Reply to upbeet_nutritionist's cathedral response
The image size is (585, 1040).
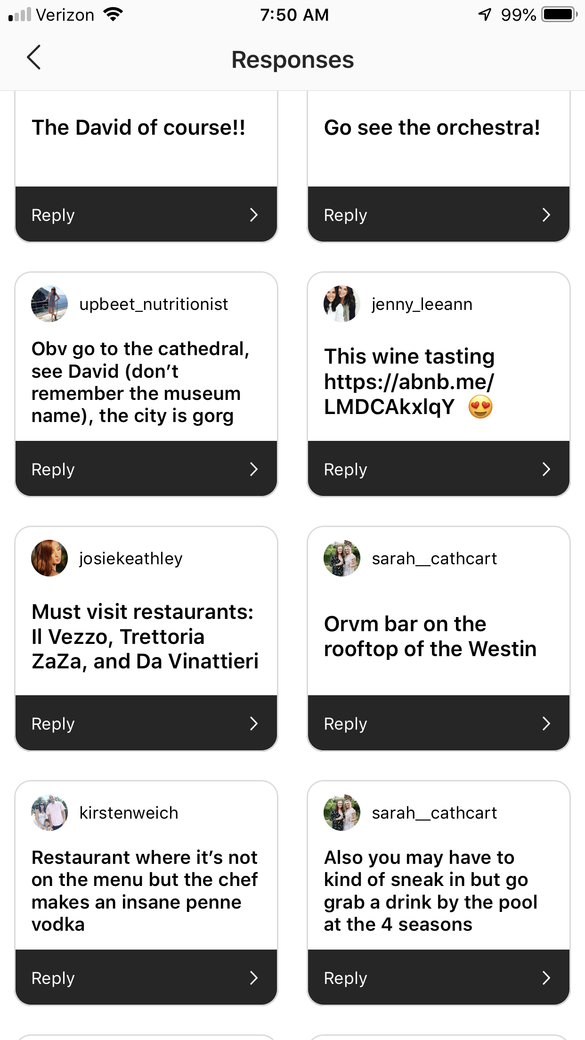[146, 469]
